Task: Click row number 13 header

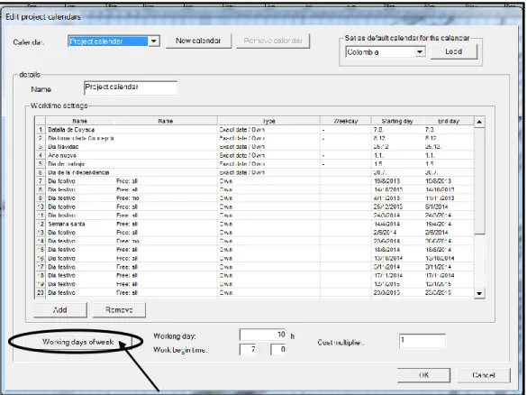Action: coord(41,233)
